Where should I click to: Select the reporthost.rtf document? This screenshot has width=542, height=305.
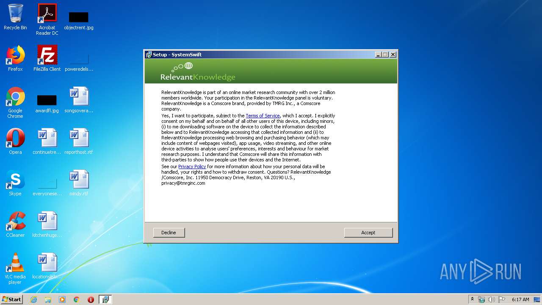(79, 141)
